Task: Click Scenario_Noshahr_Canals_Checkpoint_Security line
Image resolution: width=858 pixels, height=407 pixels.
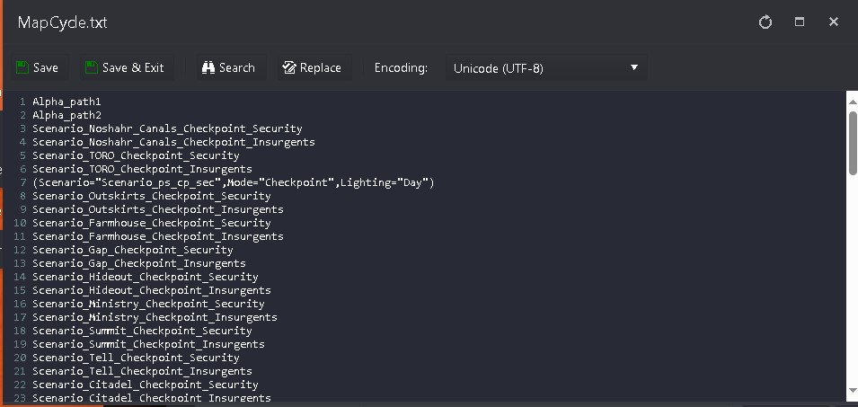Action: (167, 128)
